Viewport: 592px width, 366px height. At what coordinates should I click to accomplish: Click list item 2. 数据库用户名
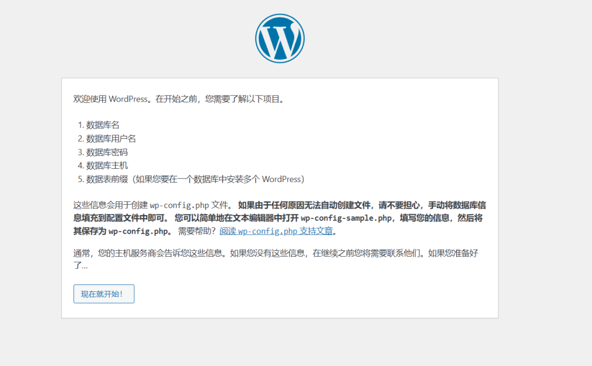click(107, 139)
